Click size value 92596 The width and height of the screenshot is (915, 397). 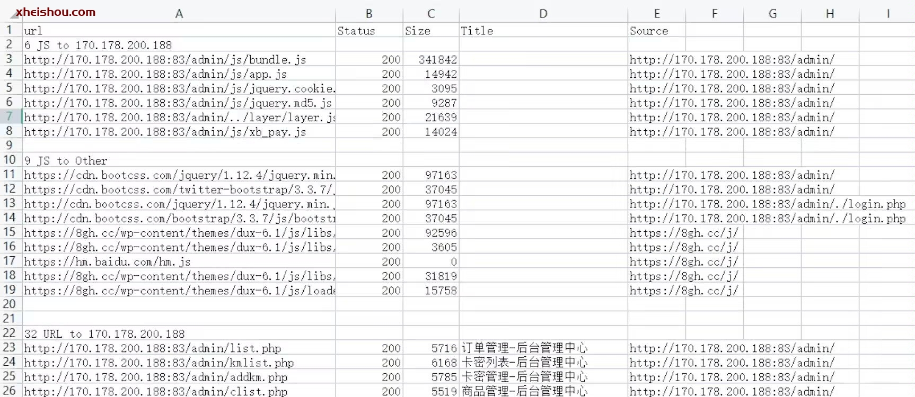click(x=431, y=232)
